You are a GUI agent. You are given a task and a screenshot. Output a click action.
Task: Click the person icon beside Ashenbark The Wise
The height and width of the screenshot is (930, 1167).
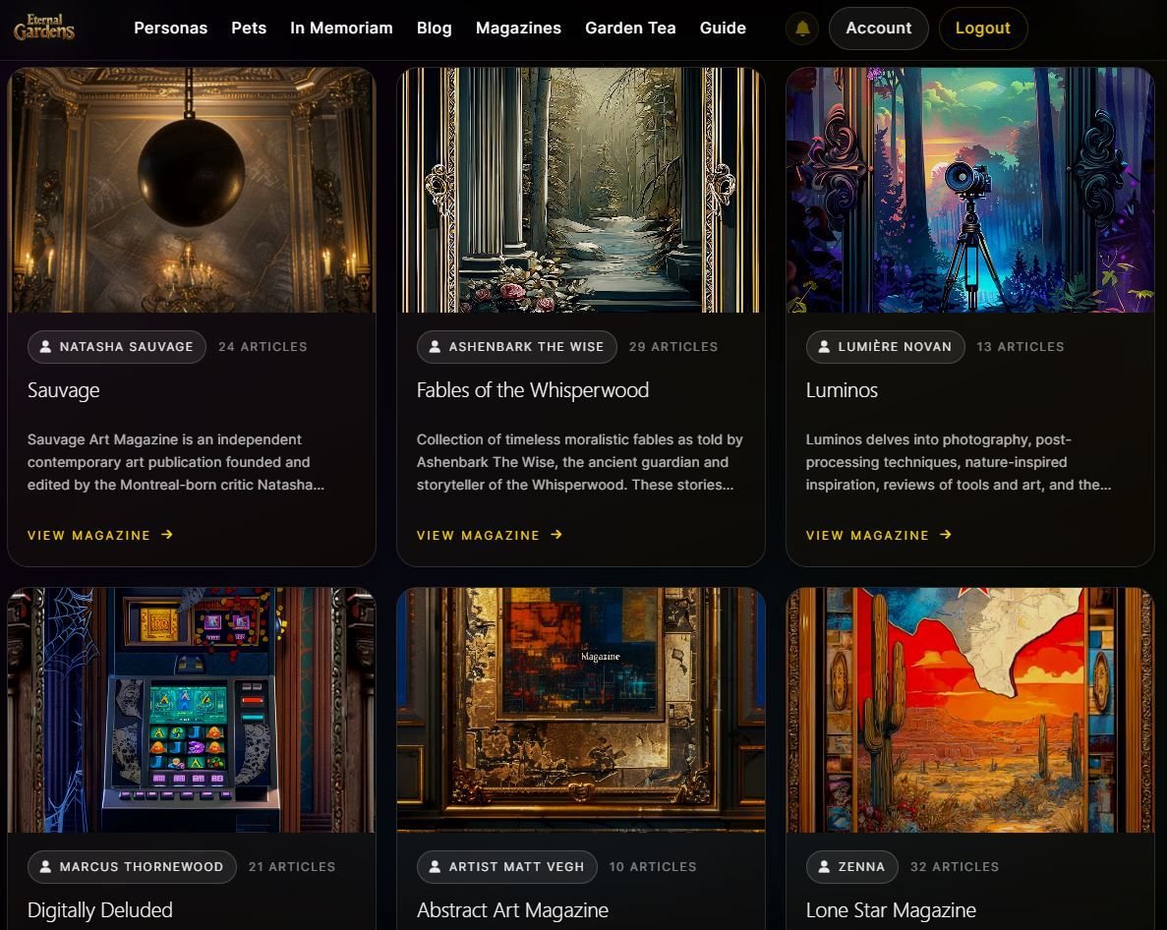(x=435, y=347)
